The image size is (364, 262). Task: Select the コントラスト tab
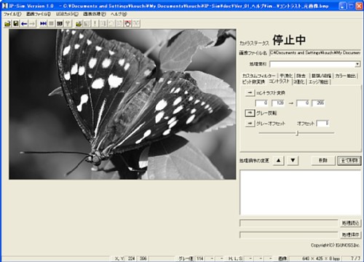[279, 82]
